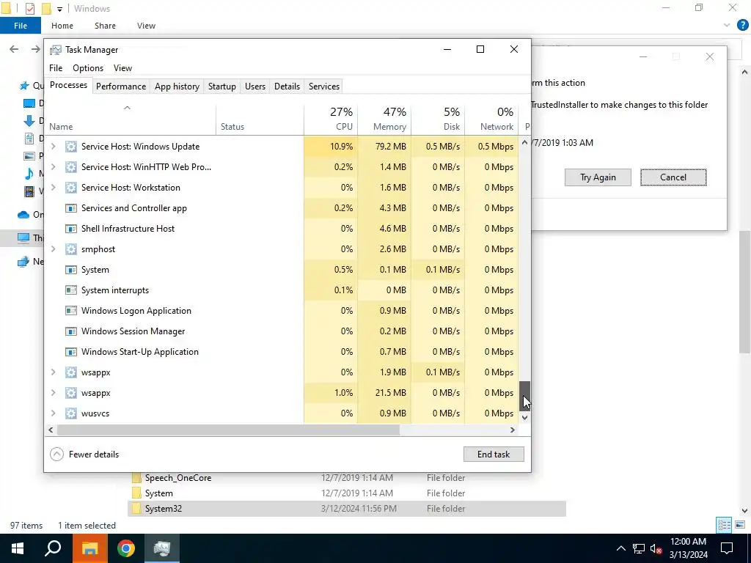Switch Explorer to large icons view
The height and width of the screenshot is (563, 751).
tap(739, 525)
